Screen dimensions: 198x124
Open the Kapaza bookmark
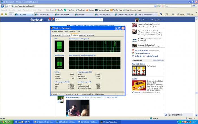[x=90, y=10]
